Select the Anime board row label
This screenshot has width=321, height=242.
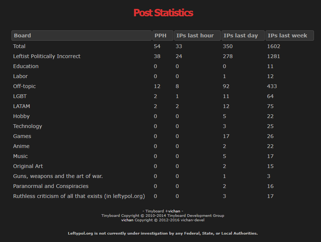[21, 146]
